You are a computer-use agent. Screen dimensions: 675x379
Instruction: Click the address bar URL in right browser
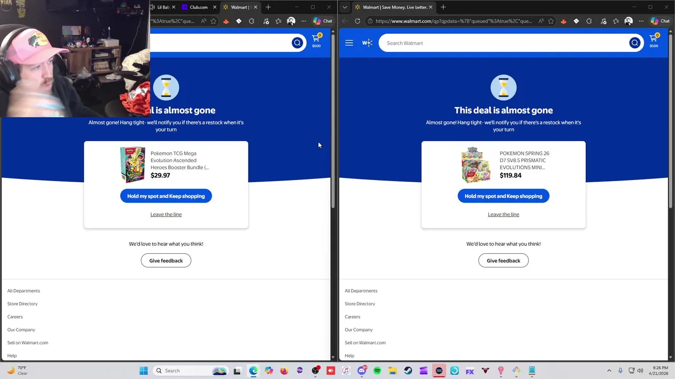(x=454, y=21)
